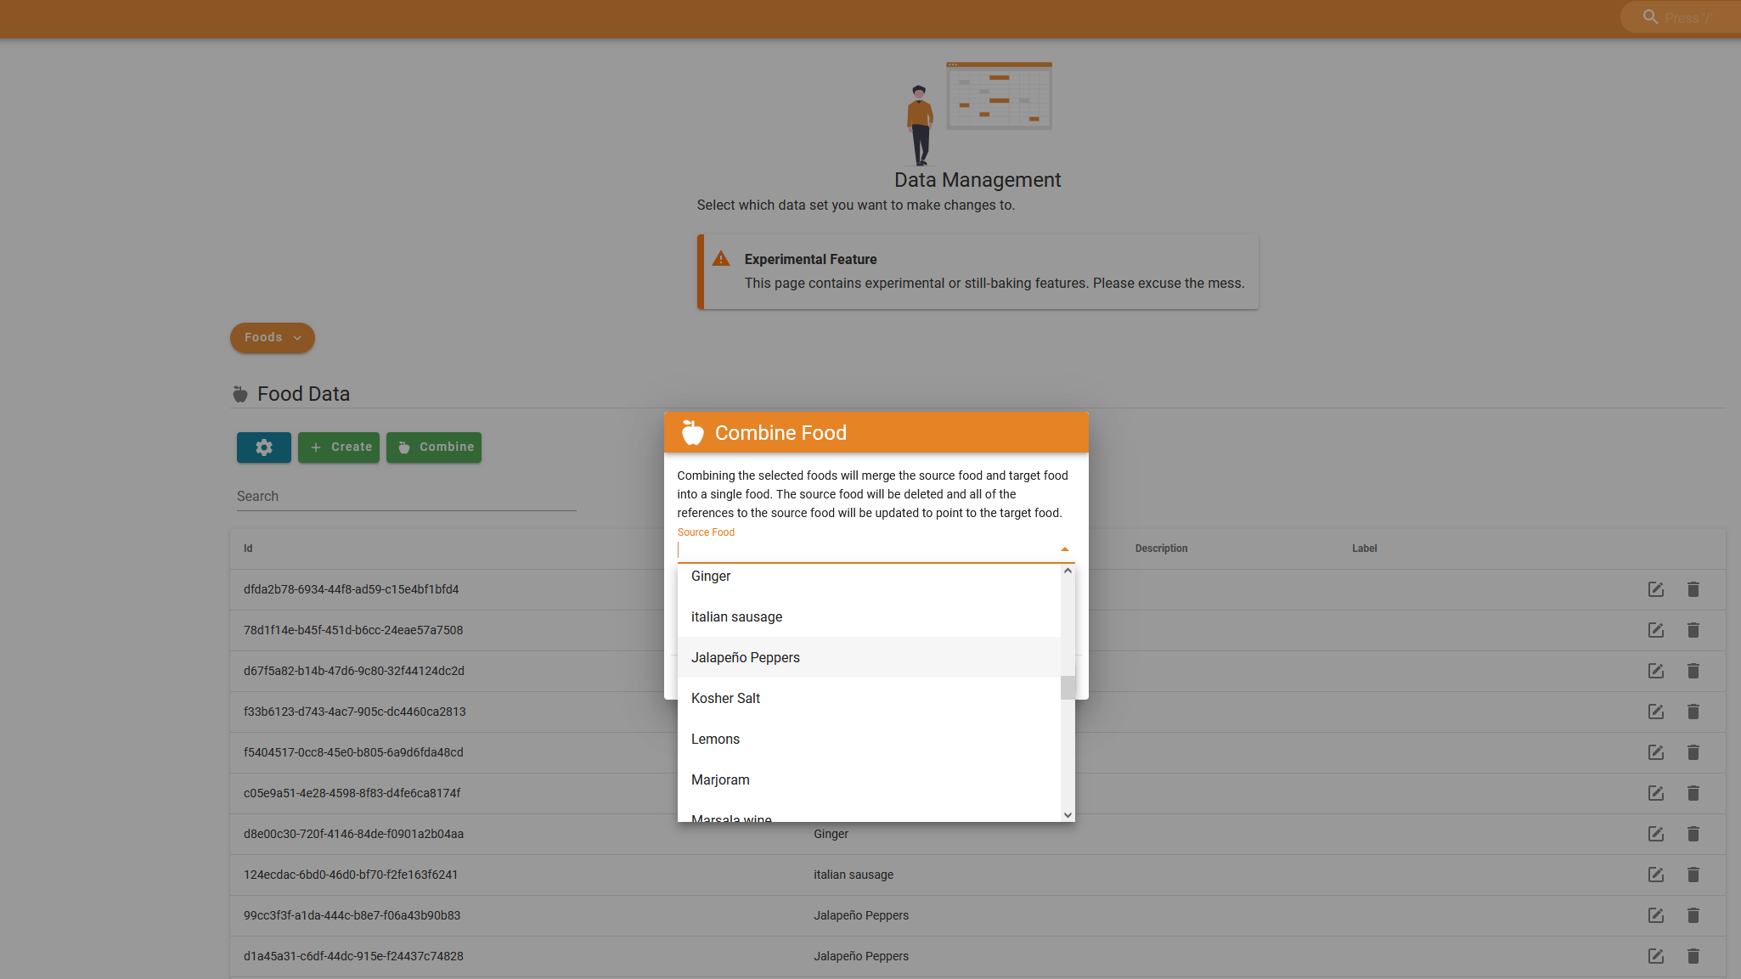Edit the row labeled Ginger with id d8e00c30
The width and height of the screenshot is (1741, 979).
click(x=1656, y=834)
